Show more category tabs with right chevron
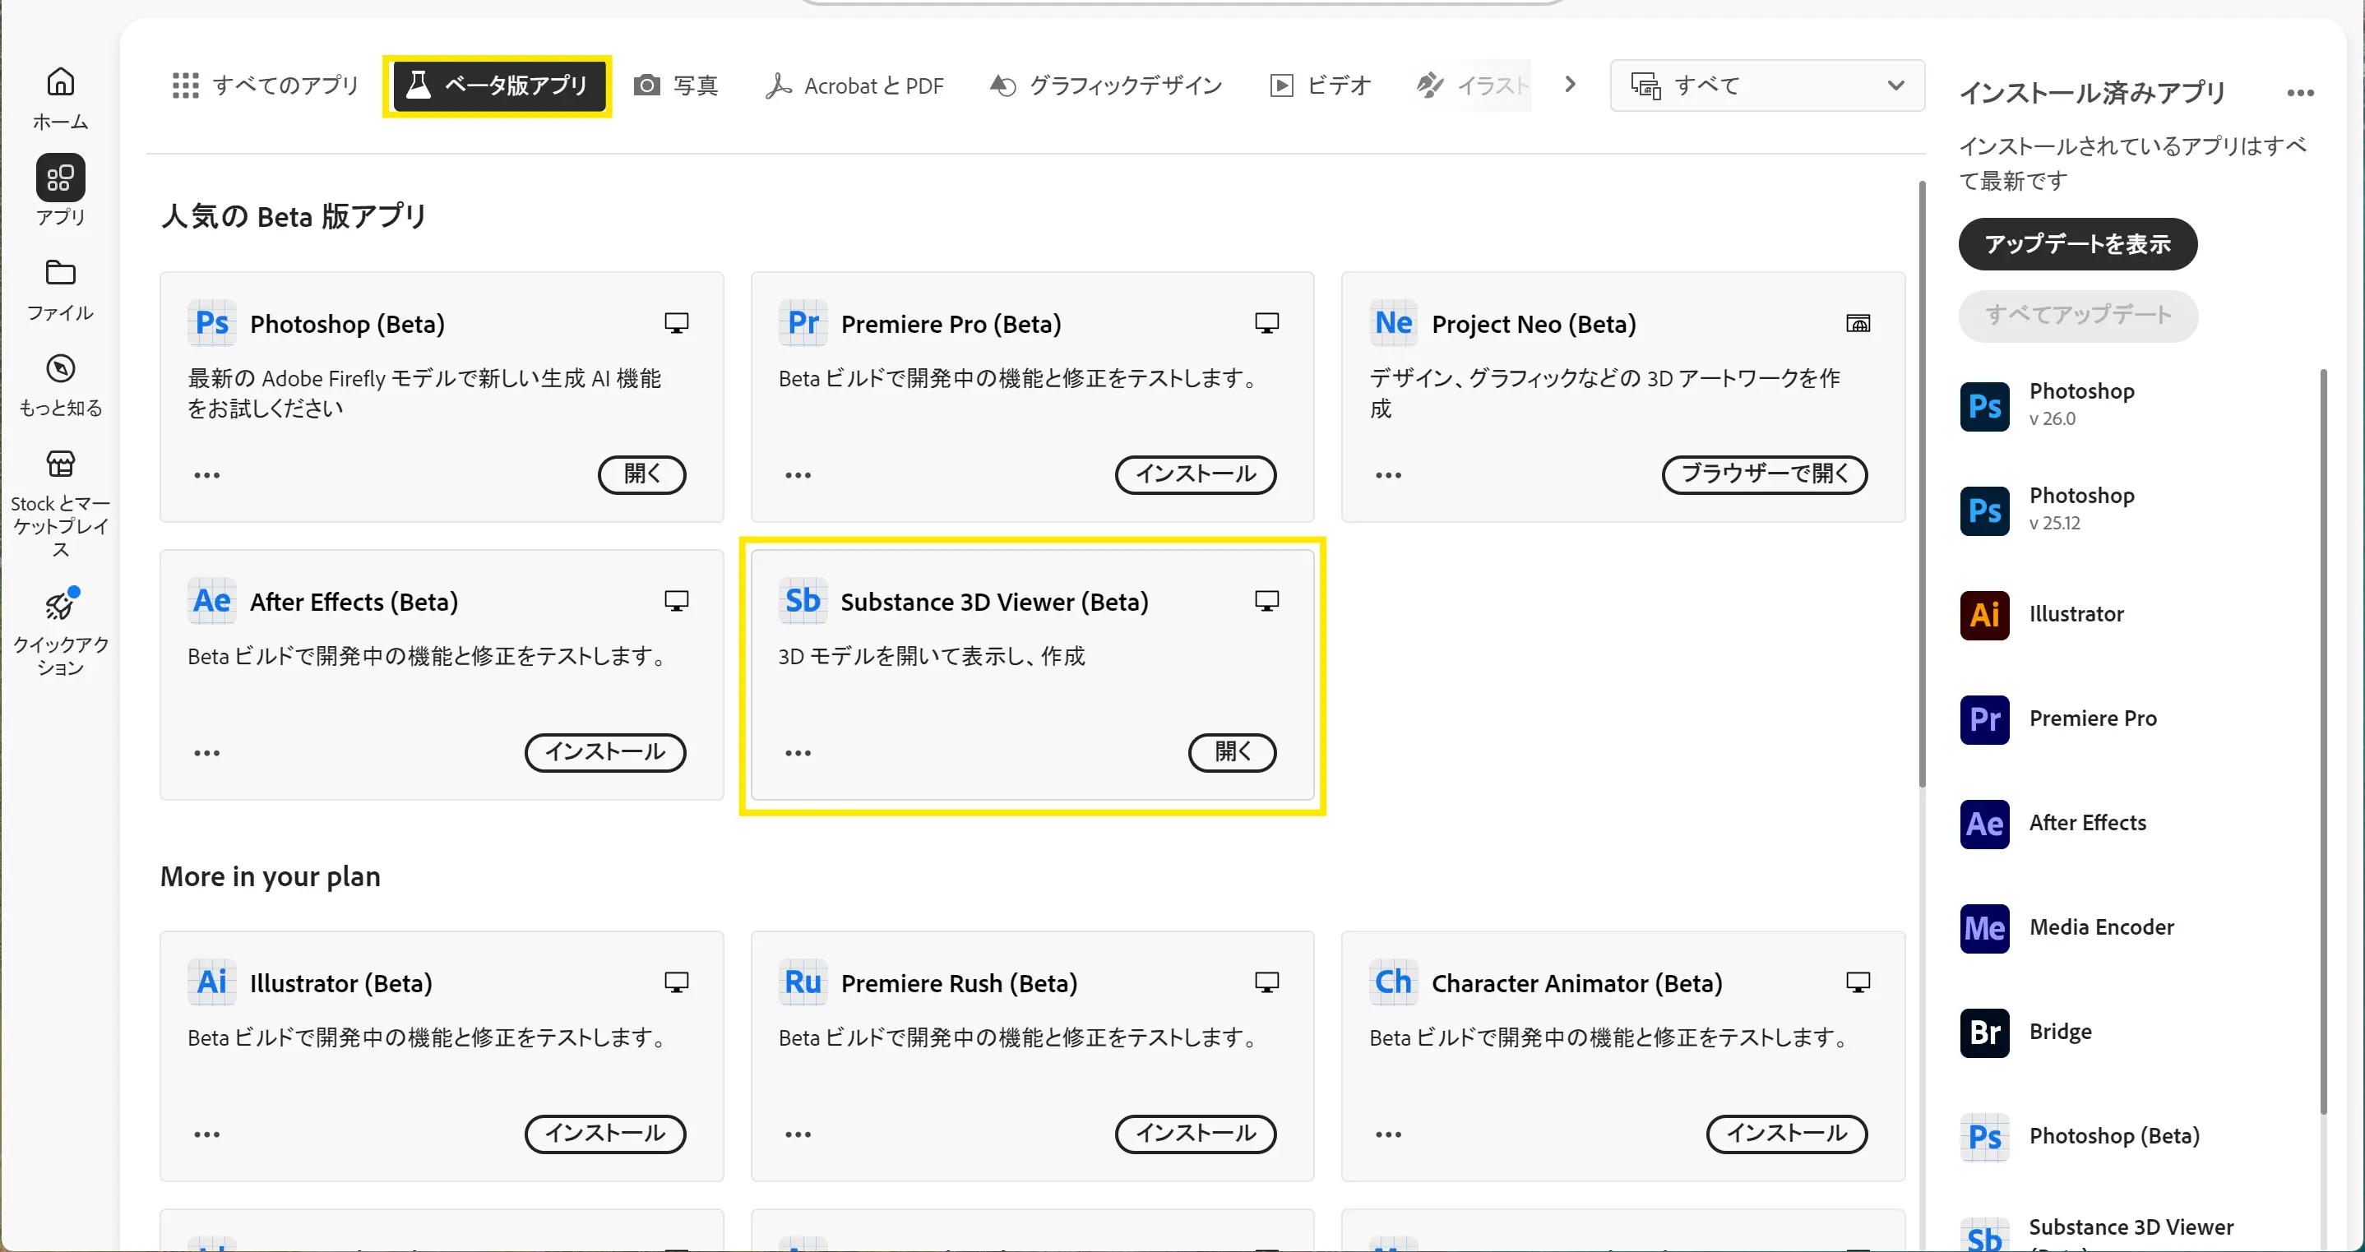The height and width of the screenshot is (1252, 2365). coord(1570,85)
